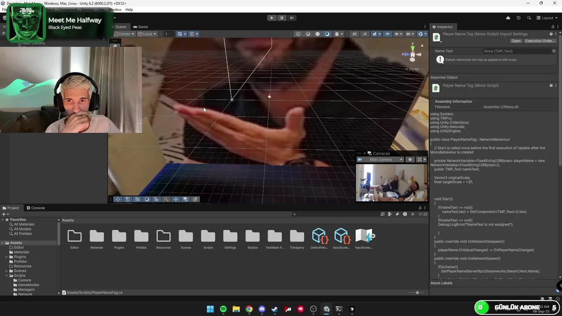The height and width of the screenshot is (316, 562).
Task: Open the Help menu
Action: point(129,10)
